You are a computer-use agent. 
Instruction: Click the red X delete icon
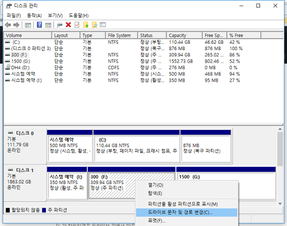[x=68, y=25]
